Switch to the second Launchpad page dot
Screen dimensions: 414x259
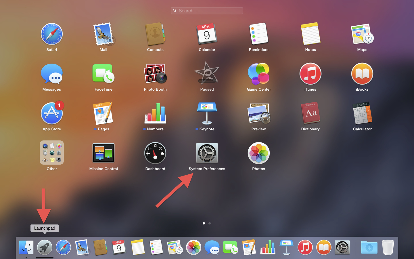coord(210,223)
